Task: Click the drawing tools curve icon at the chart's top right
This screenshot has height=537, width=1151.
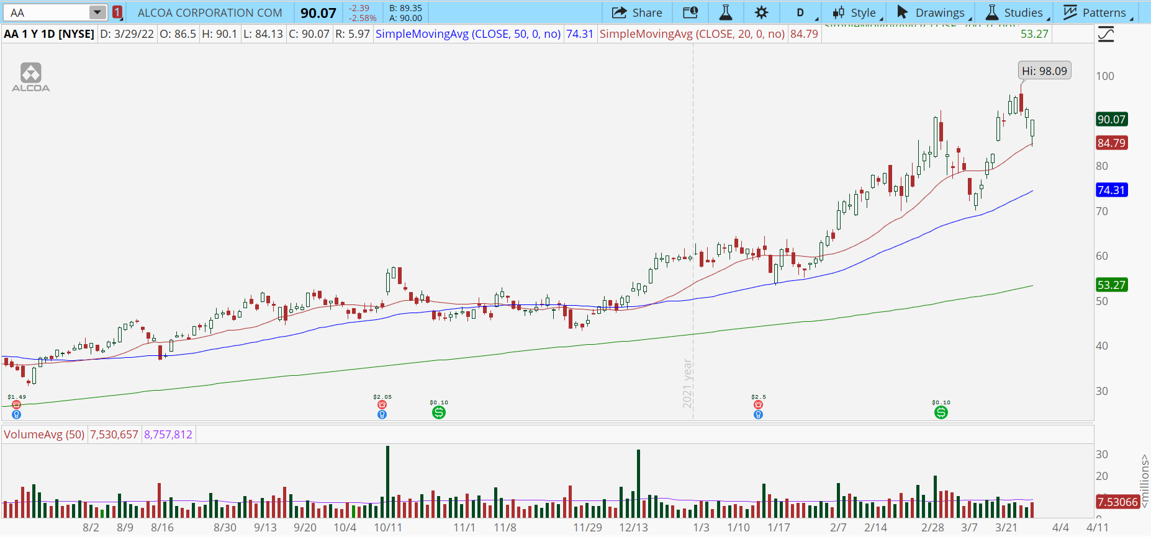Action: click(x=1106, y=35)
